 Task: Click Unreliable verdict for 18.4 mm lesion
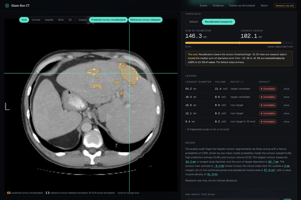(x=268, y=97)
